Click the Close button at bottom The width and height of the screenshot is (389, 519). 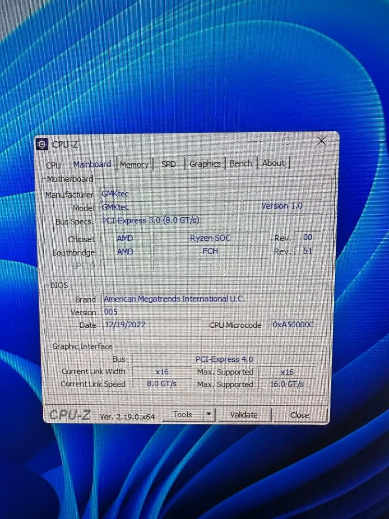coord(299,415)
